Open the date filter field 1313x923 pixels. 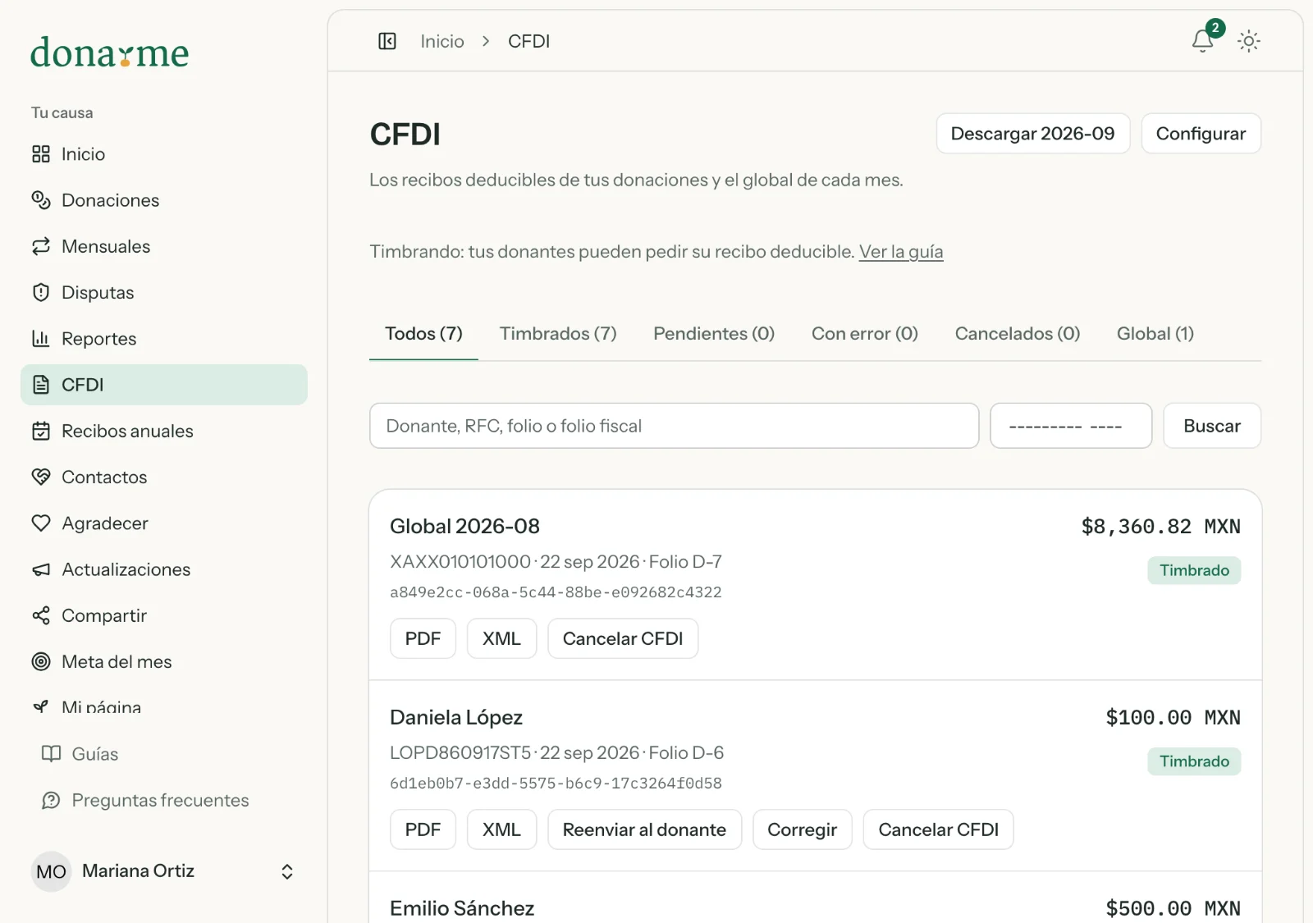[1071, 426]
